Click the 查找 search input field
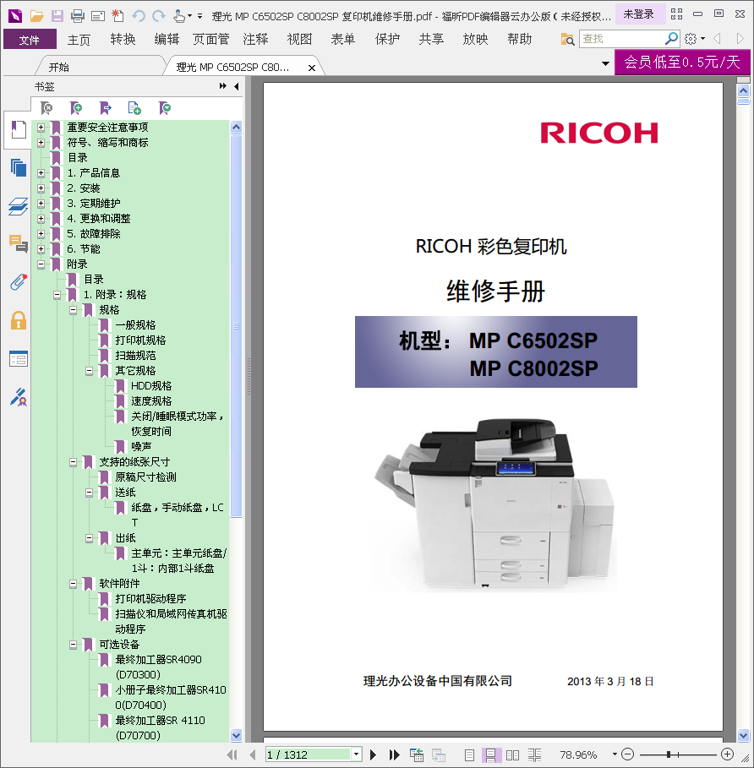This screenshot has width=754, height=768. point(622,38)
